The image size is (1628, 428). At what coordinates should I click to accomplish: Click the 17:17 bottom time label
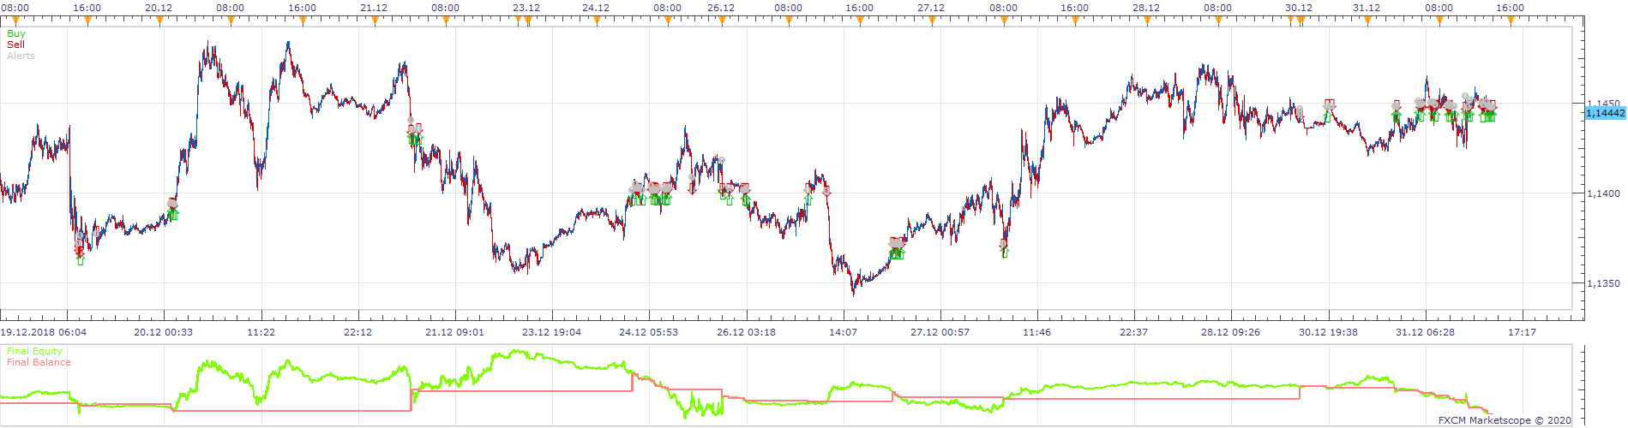click(1522, 332)
